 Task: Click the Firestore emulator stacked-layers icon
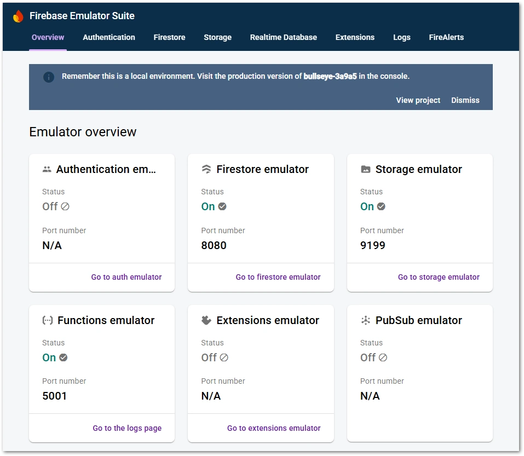pos(206,169)
